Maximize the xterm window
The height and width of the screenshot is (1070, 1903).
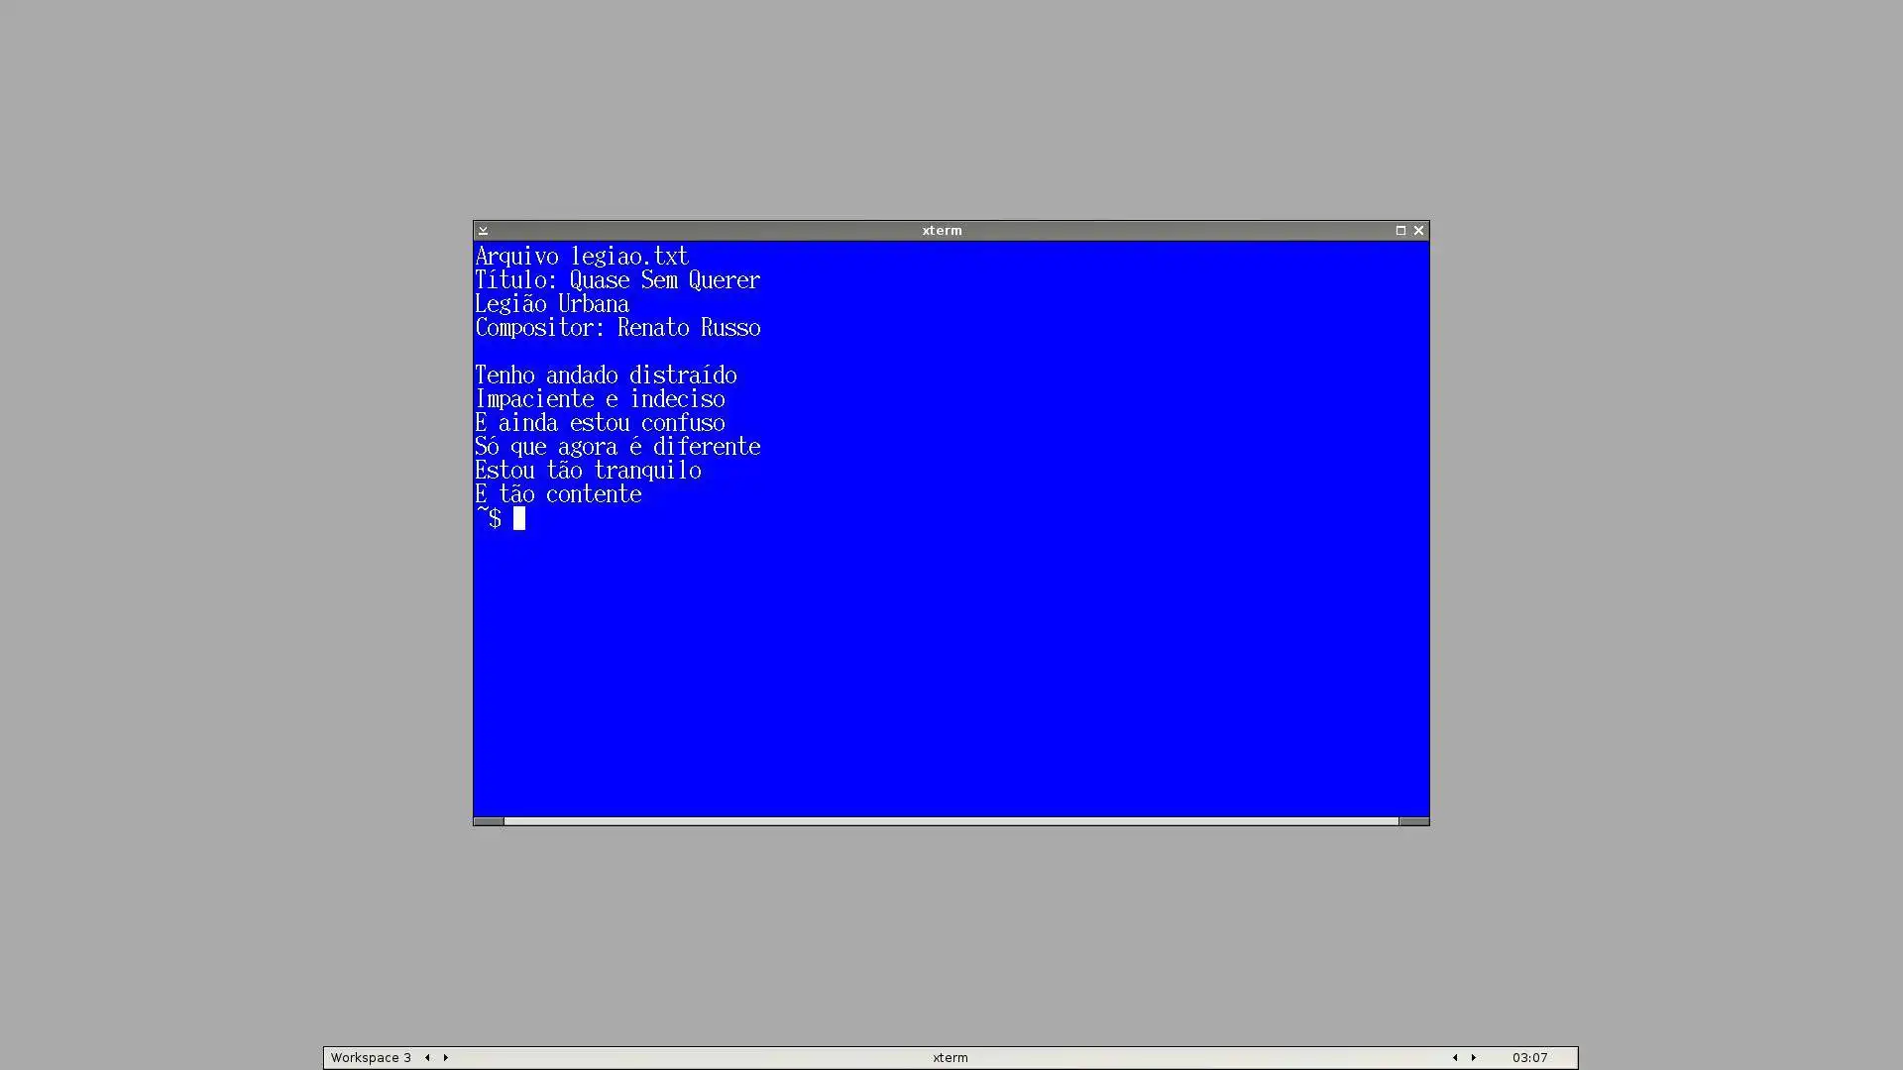[1400, 230]
